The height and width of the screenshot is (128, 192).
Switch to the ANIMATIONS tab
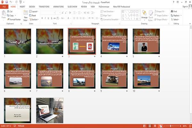[59, 7]
